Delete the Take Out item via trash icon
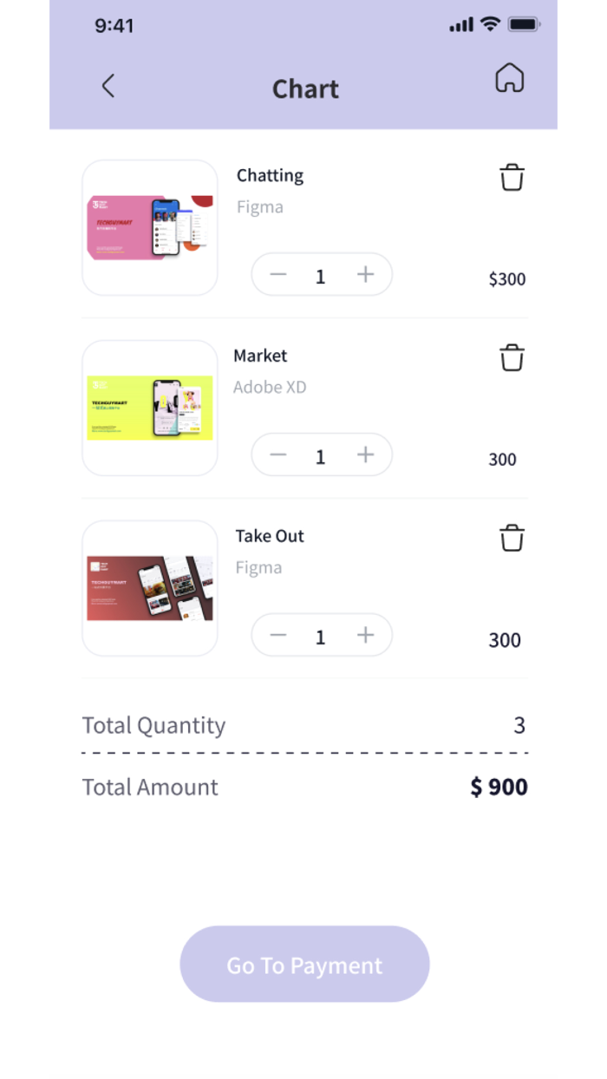The height and width of the screenshot is (1079, 607). coord(512,539)
